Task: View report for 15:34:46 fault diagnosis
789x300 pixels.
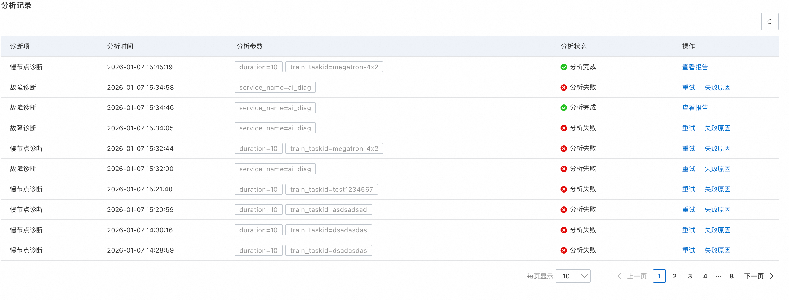Action: point(695,108)
